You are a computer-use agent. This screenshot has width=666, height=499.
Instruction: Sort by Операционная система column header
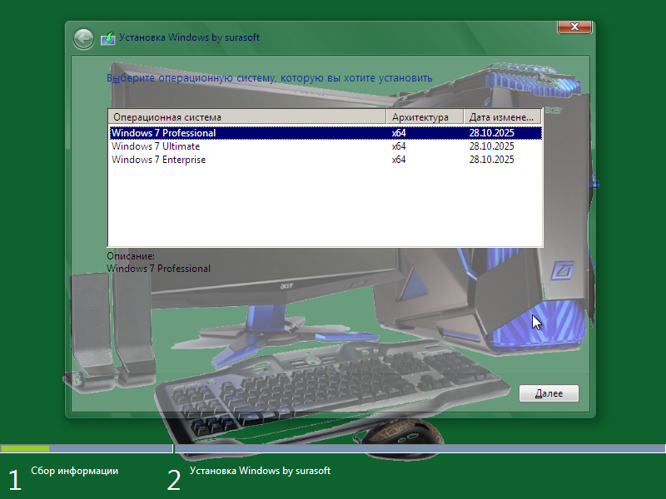click(247, 117)
